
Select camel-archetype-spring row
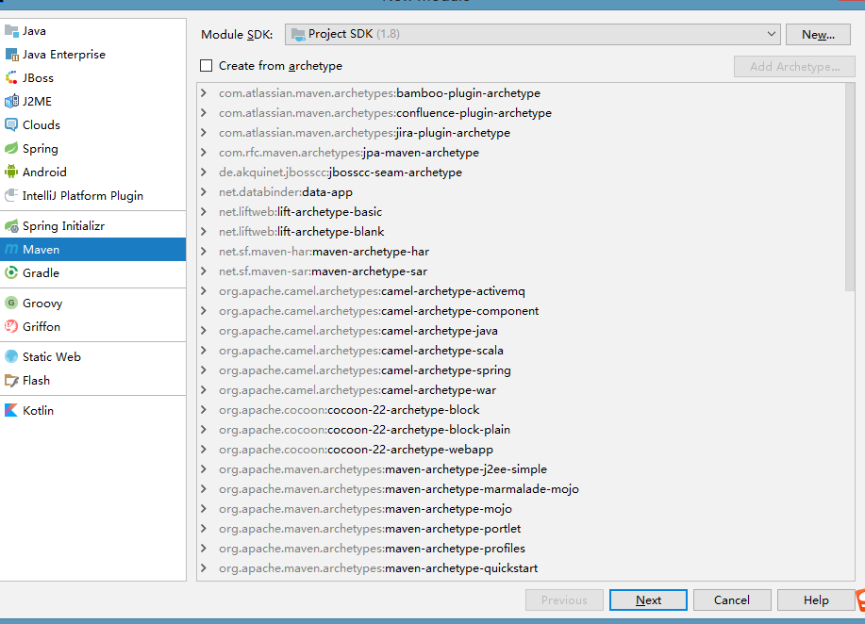click(x=520, y=370)
